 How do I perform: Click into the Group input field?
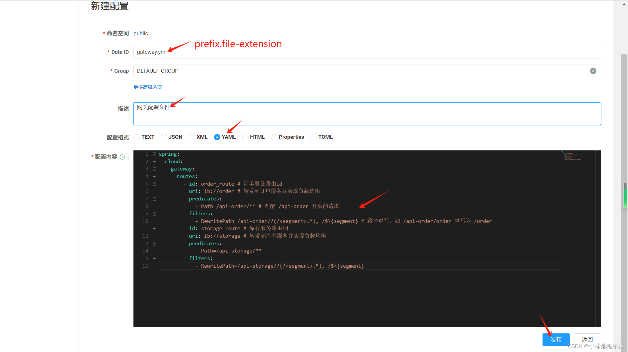click(x=367, y=71)
